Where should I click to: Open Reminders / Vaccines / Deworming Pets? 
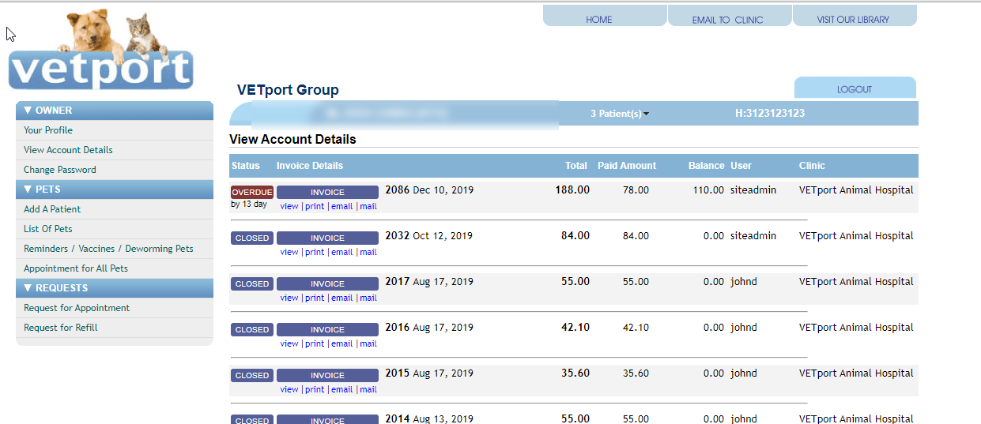point(108,249)
